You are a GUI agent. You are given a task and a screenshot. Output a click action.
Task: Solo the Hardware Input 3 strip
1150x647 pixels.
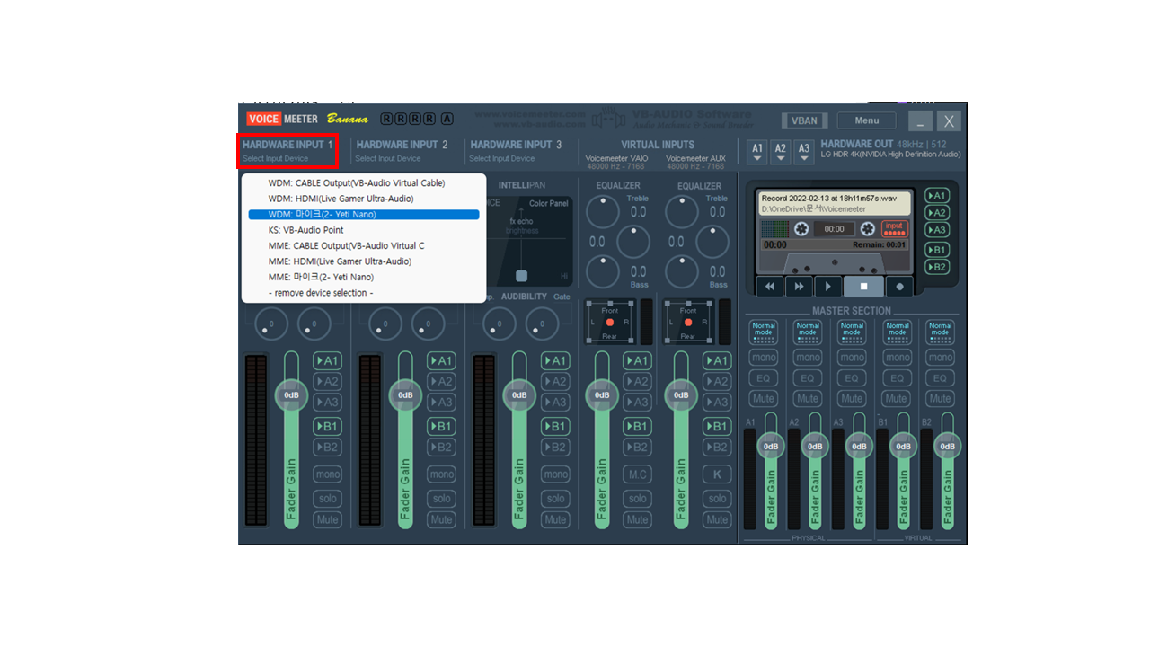pyautogui.click(x=555, y=499)
